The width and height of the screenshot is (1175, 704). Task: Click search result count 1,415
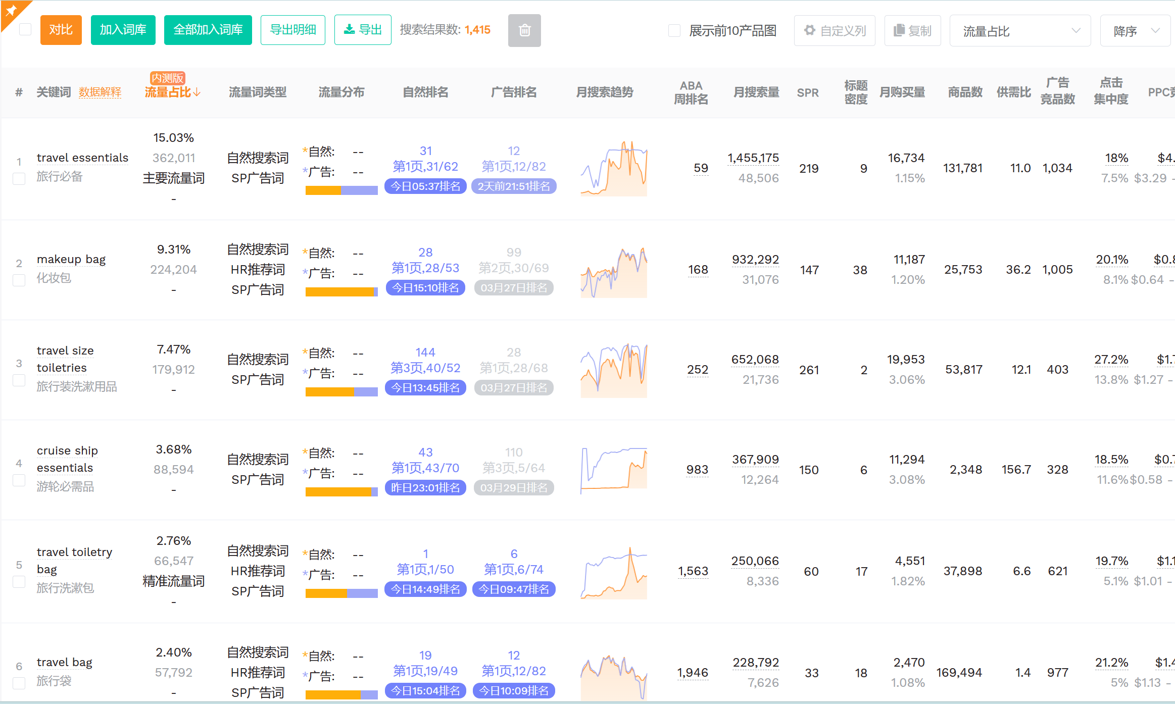click(478, 30)
